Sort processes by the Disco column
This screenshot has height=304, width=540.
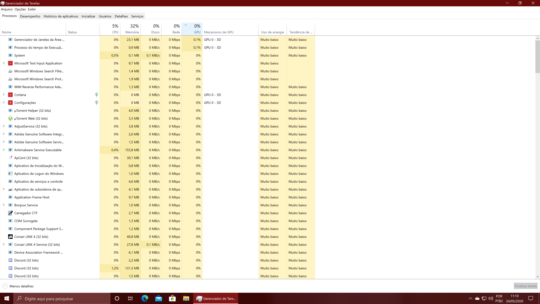[x=151, y=29]
